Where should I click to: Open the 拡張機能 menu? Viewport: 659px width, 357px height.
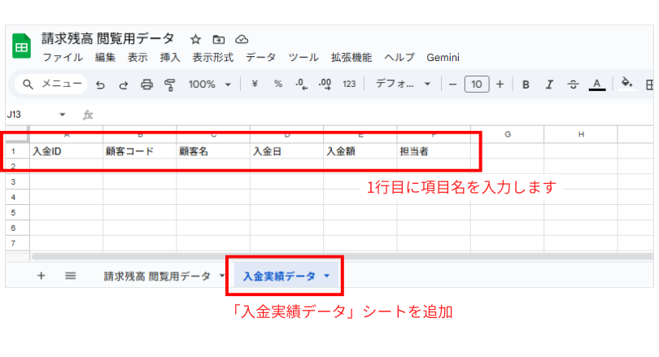click(351, 58)
